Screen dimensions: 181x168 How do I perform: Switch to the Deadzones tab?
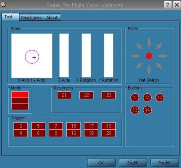tap(31, 17)
